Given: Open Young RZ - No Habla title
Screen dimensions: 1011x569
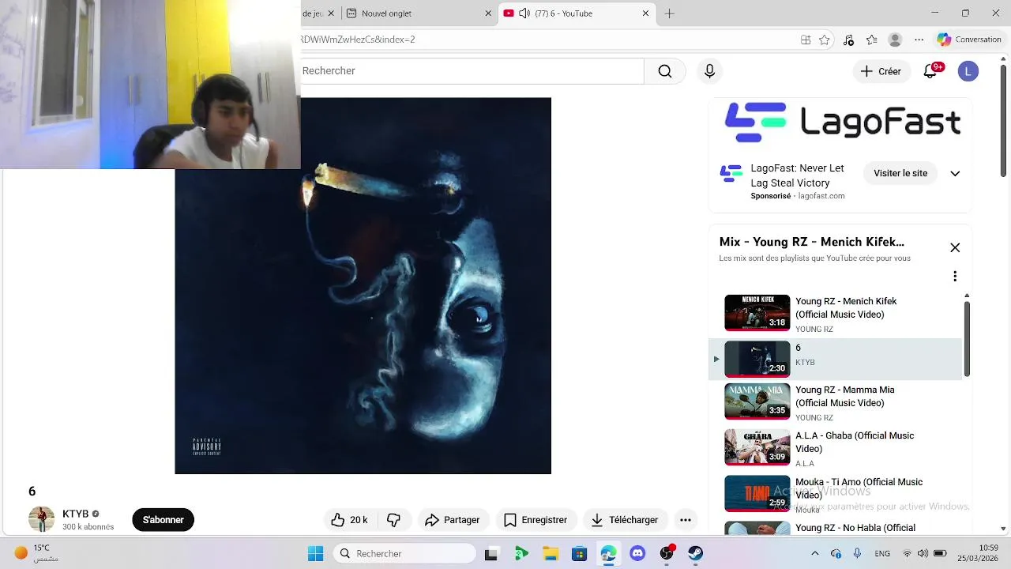Looking at the screenshot, I should pos(855,528).
